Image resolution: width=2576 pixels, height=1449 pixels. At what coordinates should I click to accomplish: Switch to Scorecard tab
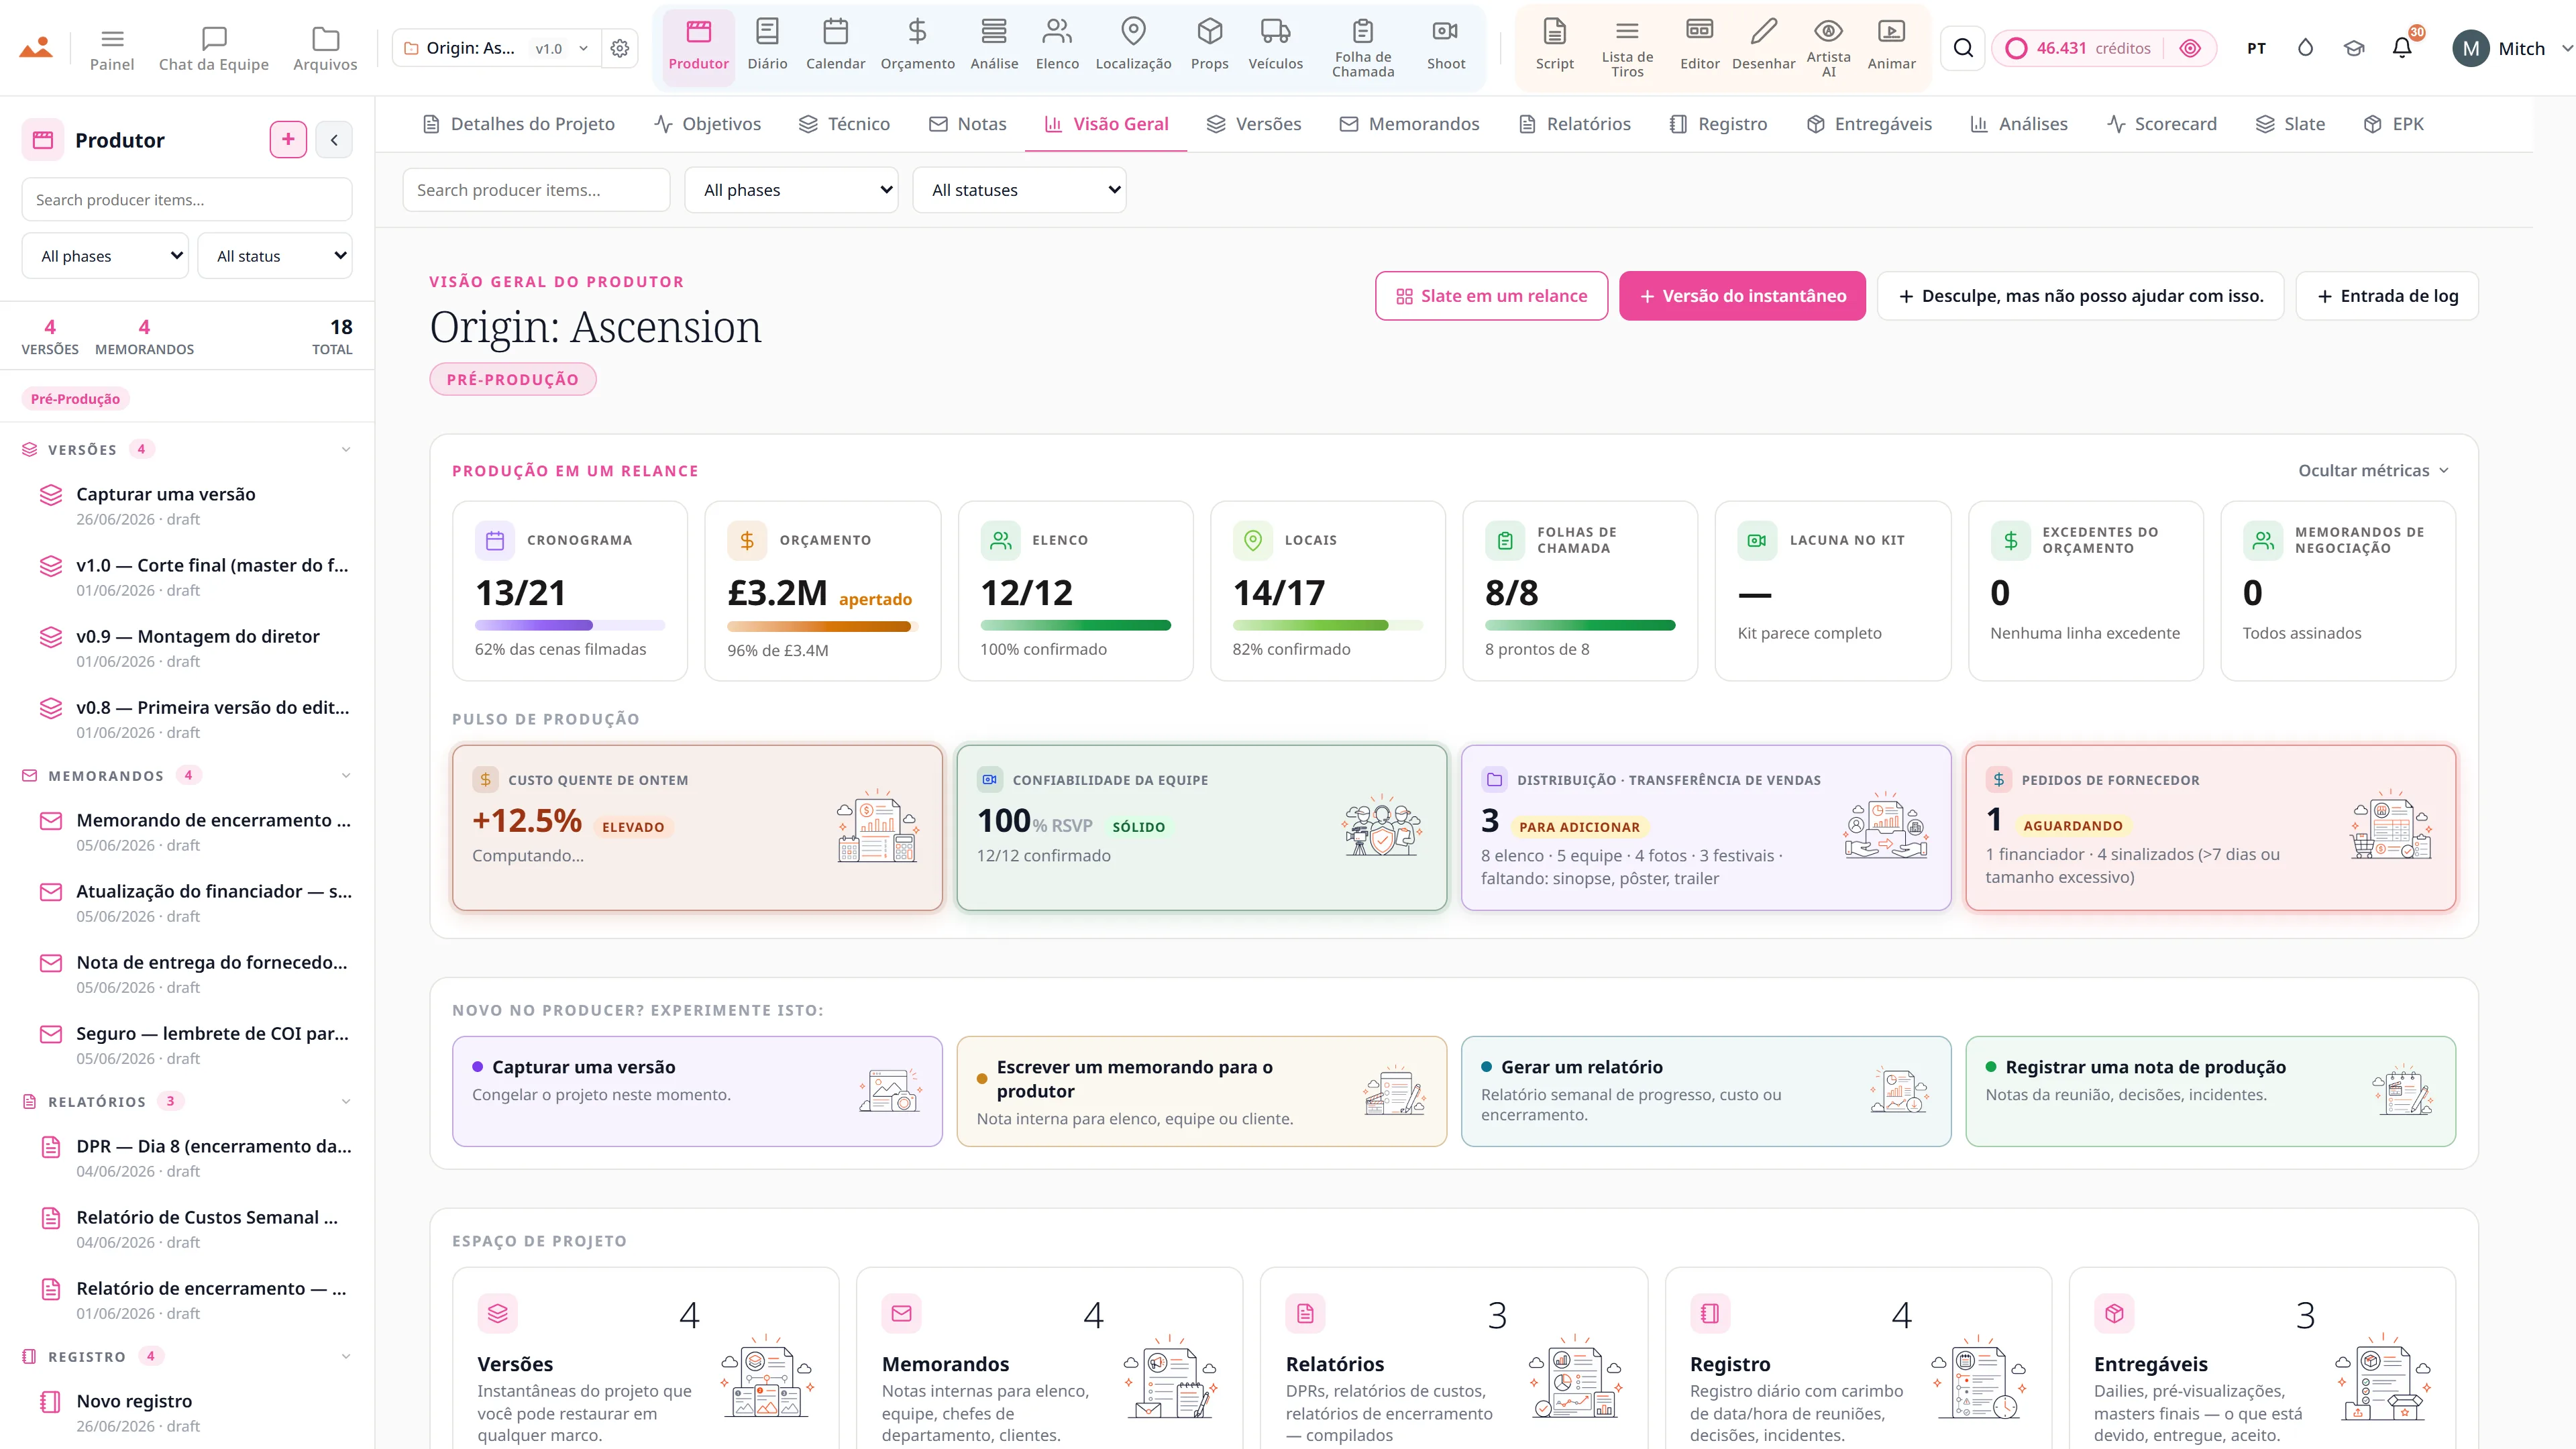point(2162,124)
